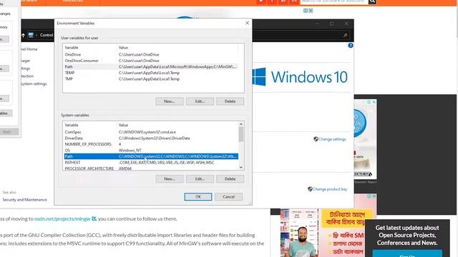Close Environment Variables dialog with X
This screenshot has height=257, width=458.
point(247,23)
